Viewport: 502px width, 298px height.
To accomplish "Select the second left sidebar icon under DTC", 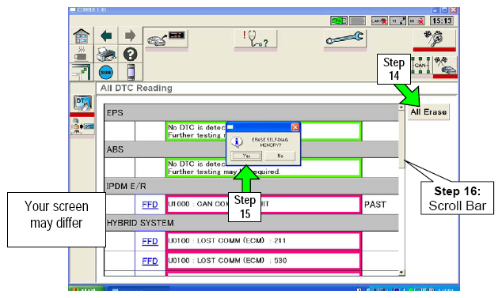I will 82,126.
